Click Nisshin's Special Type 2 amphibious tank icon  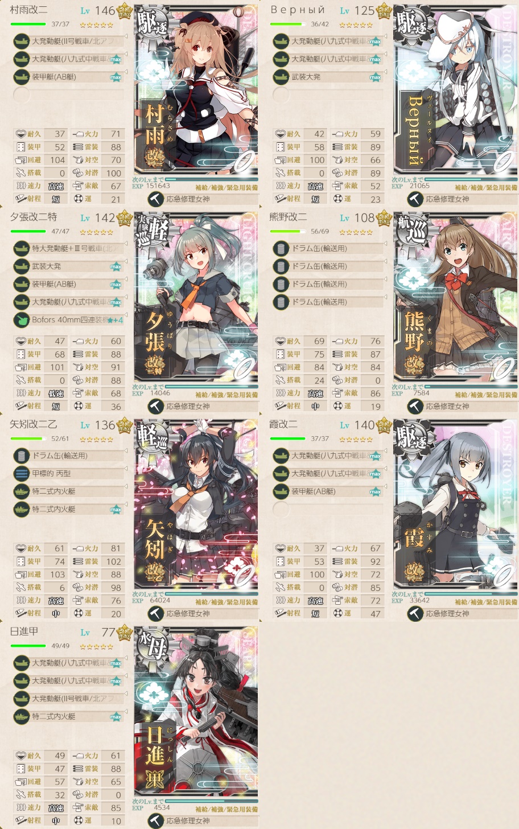click(21, 716)
